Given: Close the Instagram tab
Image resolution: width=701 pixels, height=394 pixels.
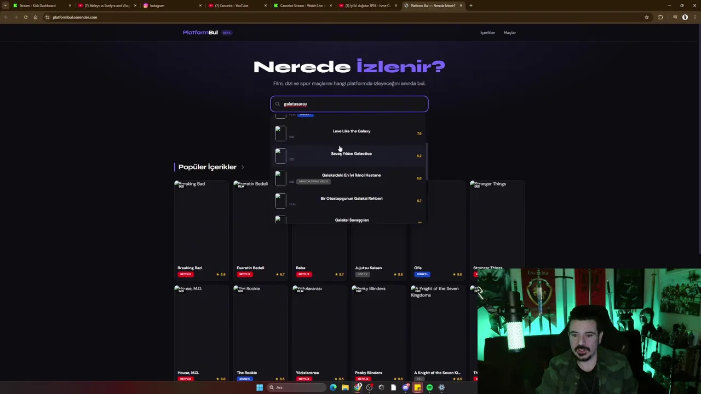Looking at the screenshot, I should pos(200,5).
